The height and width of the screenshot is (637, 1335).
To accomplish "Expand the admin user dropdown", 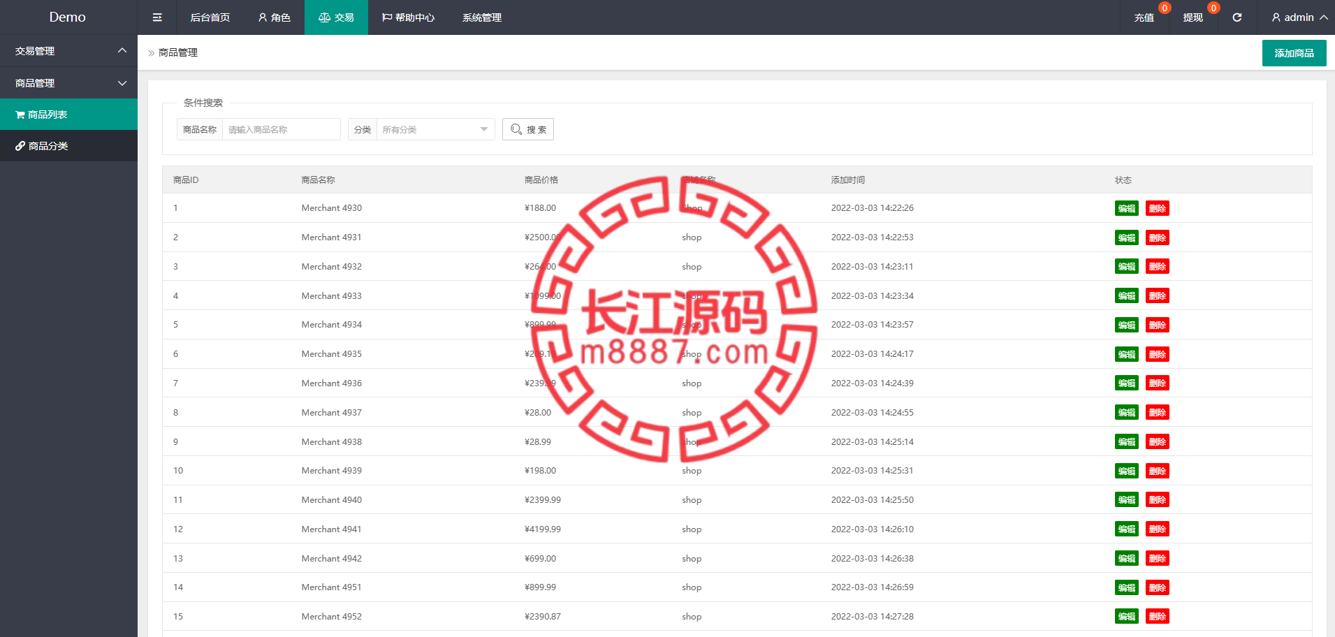I will coord(1299,17).
